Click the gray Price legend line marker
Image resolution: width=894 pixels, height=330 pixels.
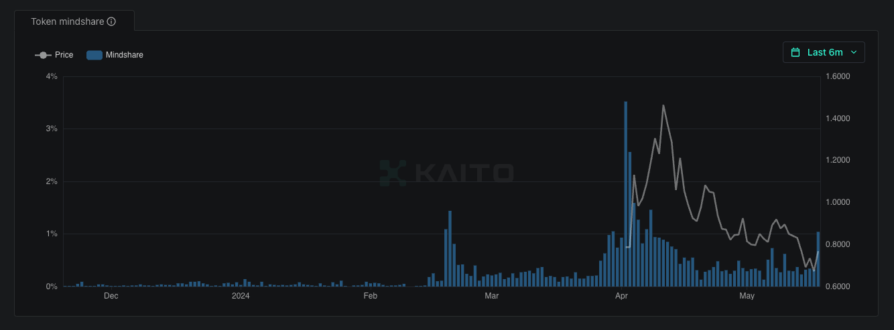pyautogui.click(x=43, y=55)
